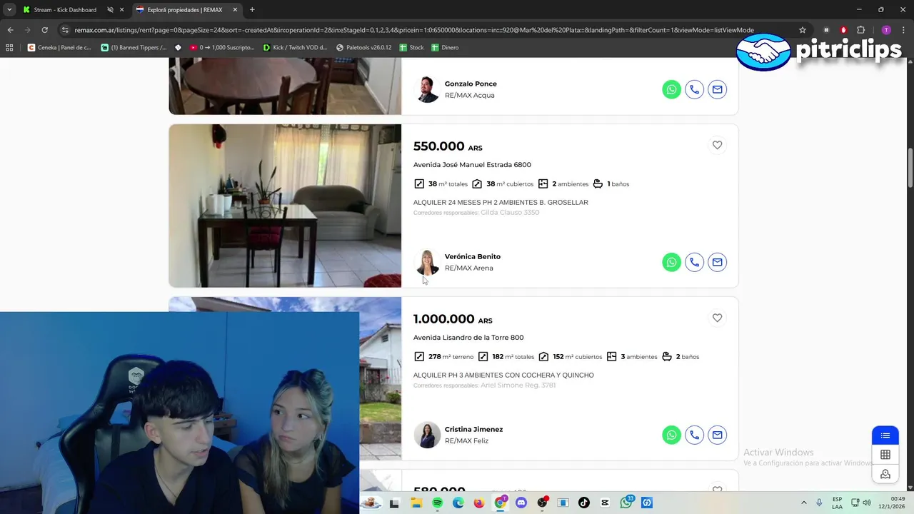This screenshot has height=514, width=914.
Task: Favorite the 550.000 ARS listing
Action: tap(717, 145)
